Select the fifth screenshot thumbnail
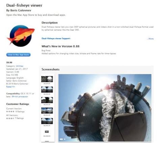Viewport: 160px width, 143px height. pos(47,121)
